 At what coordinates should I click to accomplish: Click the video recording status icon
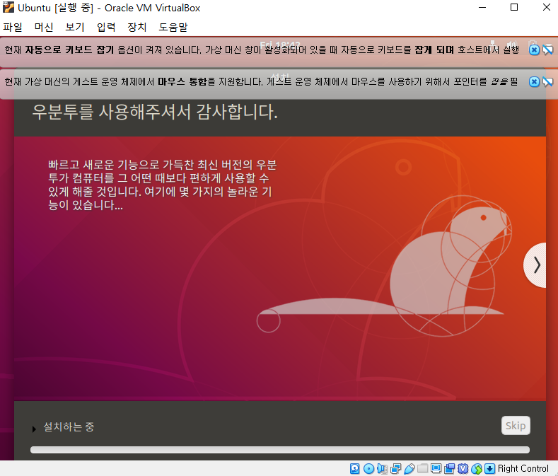(450, 468)
